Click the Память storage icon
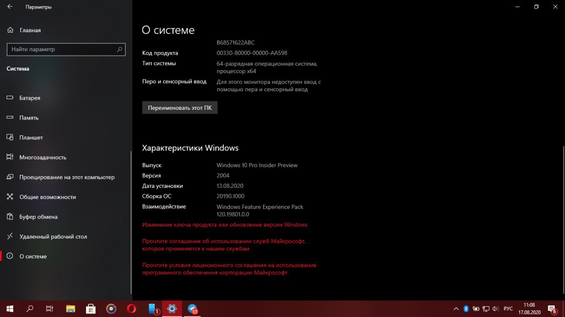This screenshot has height=317, width=565. coord(10,118)
